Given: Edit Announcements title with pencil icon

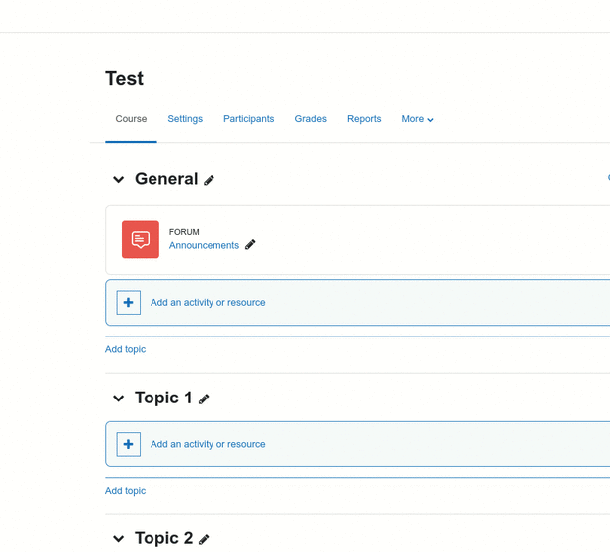Looking at the screenshot, I should (x=250, y=245).
